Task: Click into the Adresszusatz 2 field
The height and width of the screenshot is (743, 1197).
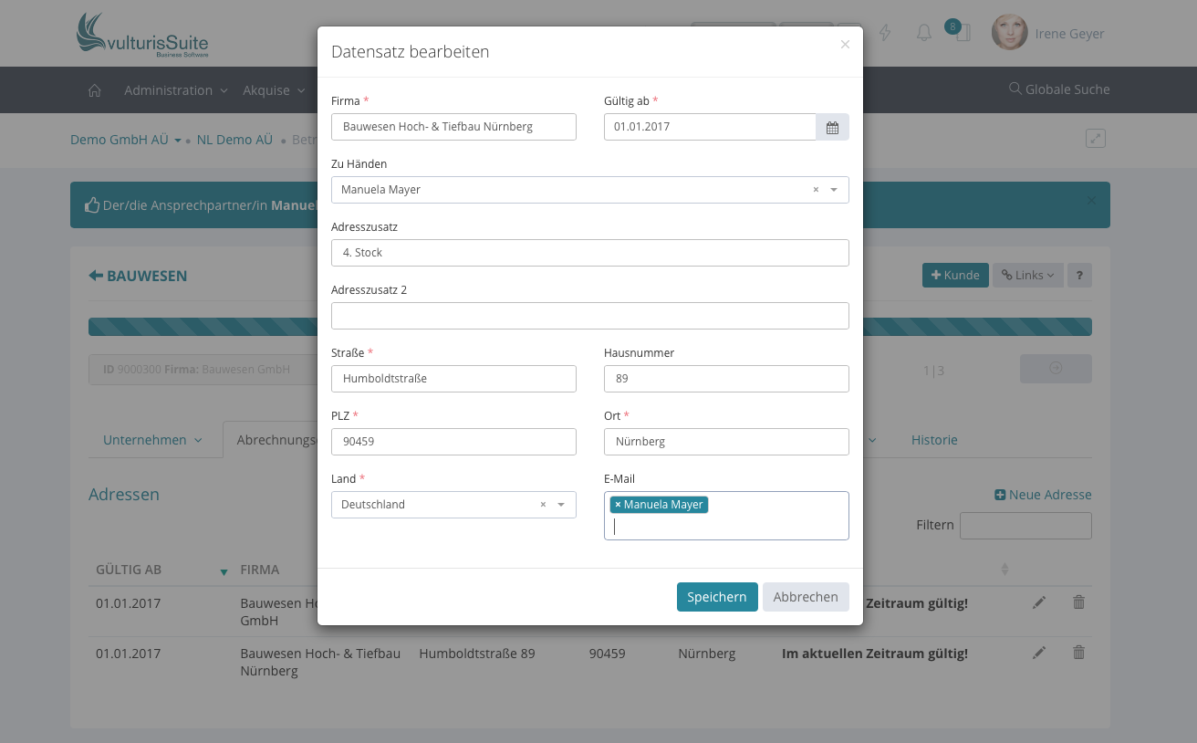Action: tap(589, 316)
